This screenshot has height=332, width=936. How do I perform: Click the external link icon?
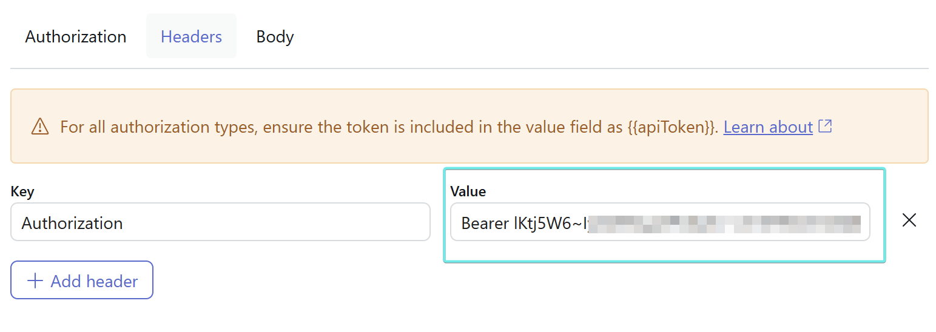tap(825, 127)
